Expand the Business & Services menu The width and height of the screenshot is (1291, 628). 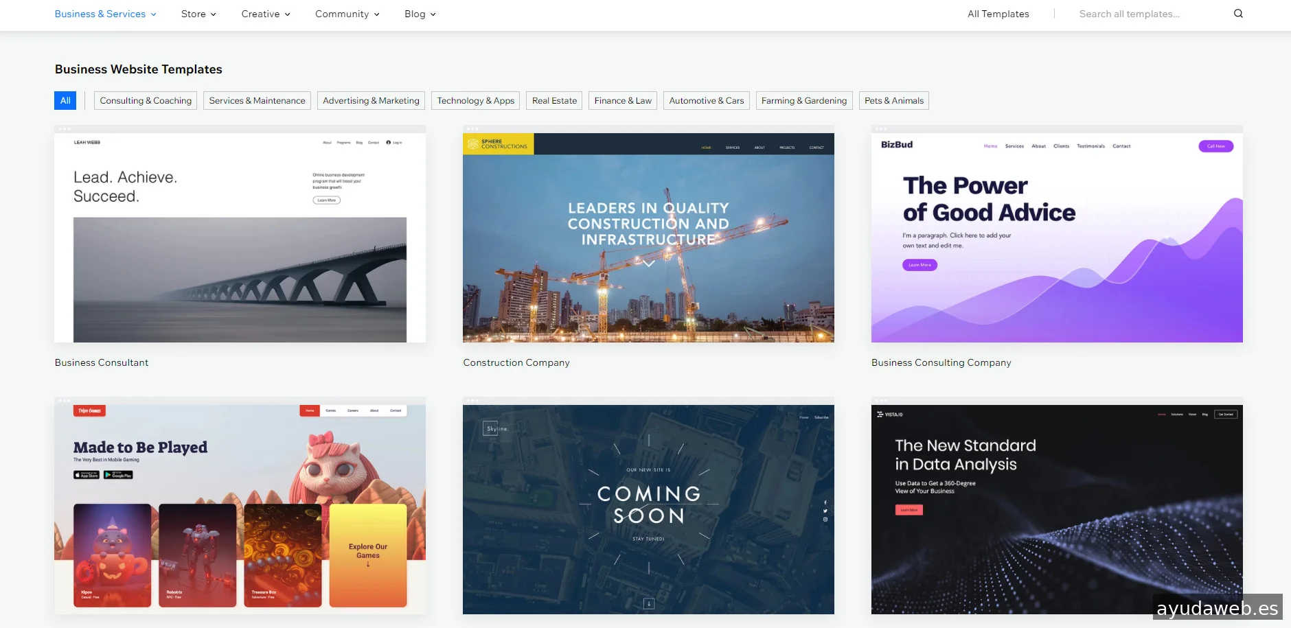click(x=105, y=14)
